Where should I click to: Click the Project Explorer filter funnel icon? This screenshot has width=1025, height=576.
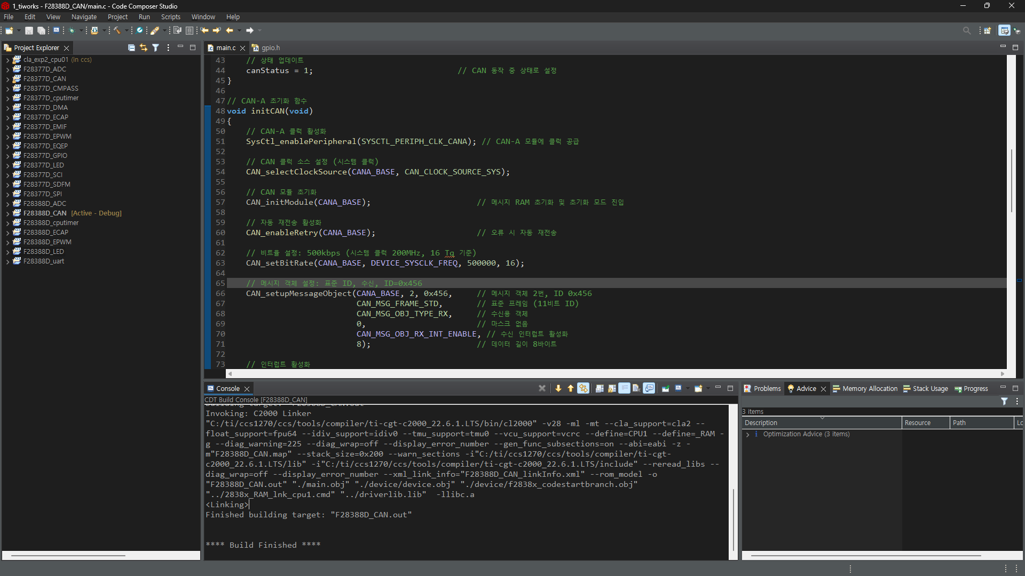click(155, 47)
